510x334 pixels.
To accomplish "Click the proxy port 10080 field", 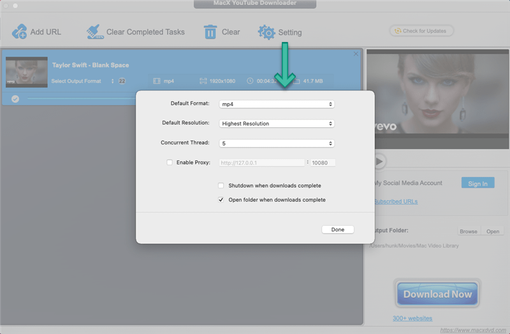I will pyautogui.click(x=323, y=163).
